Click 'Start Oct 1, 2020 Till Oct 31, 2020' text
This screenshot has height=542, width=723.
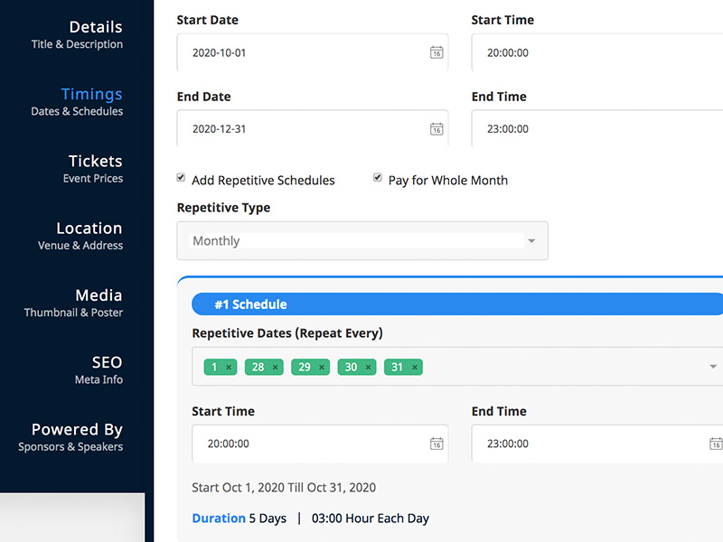click(x=284, y=488)
